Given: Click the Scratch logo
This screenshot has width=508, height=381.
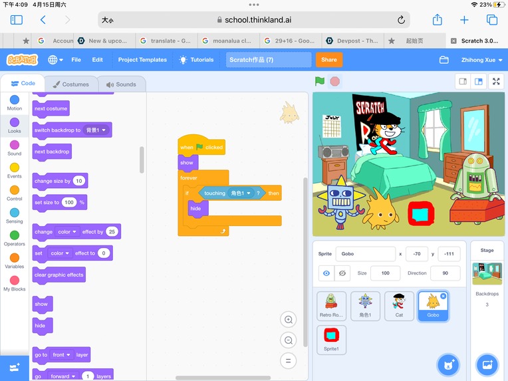Looking at the screenshot, I should (x=22, y=60).
